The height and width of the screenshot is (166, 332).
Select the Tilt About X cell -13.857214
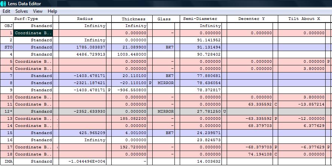point(302,104)
